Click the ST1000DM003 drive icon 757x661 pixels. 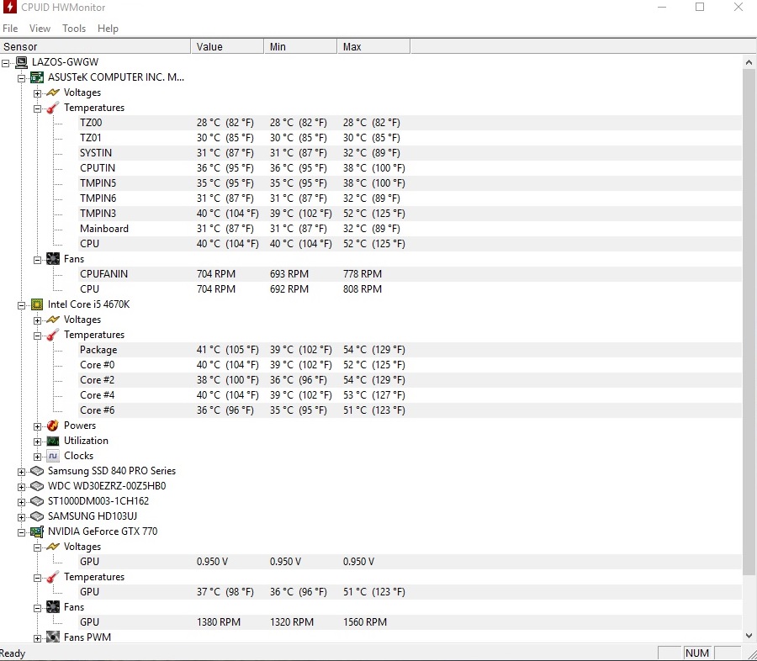click(x=37, y=501)
